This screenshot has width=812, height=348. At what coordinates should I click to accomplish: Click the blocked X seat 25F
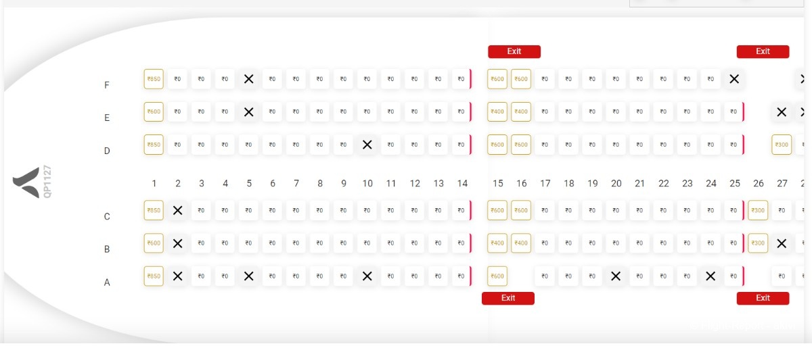coord(734,78)
